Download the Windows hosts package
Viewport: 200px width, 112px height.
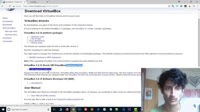point(37,37)
